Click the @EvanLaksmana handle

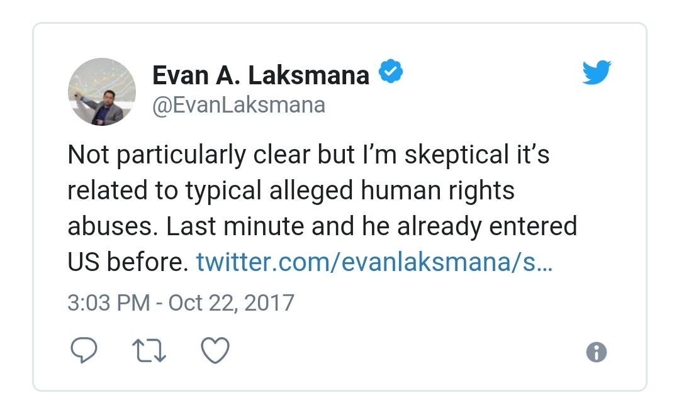[x=238, y=105]
